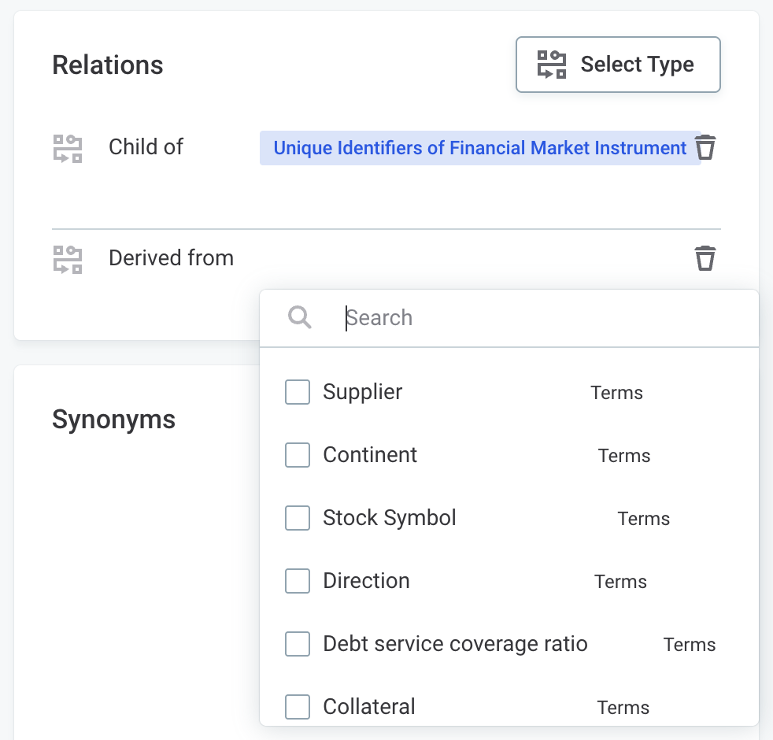The height and width of the screenshot is (740, 773).
Task: Click the icon inside Select Type button
Action: tap(552, 65)
